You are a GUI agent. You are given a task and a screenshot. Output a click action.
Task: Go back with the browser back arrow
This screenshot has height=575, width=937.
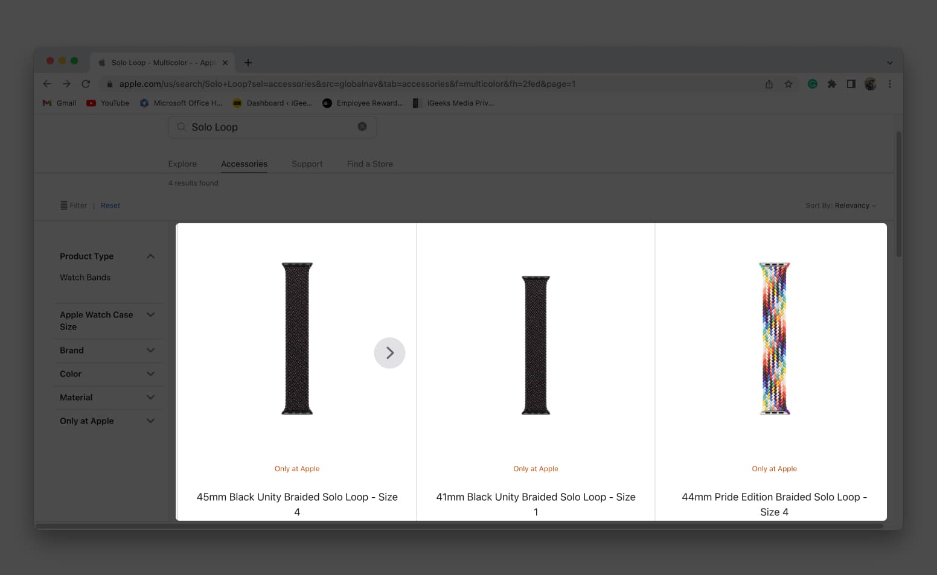tap(47, 84)
